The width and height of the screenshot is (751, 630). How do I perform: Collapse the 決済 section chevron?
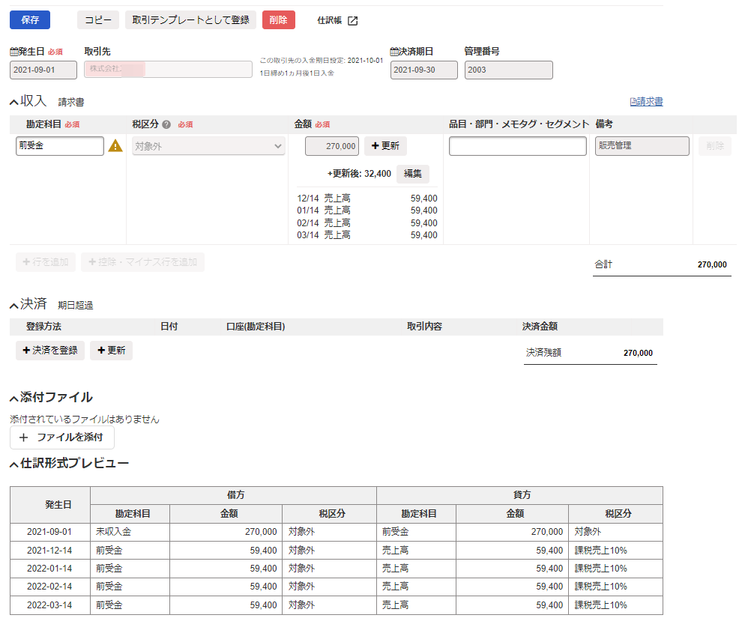click(x=14, y=305)
